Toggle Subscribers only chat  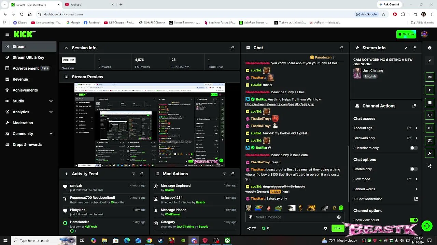pyautogui.click(x=413, y=148)
